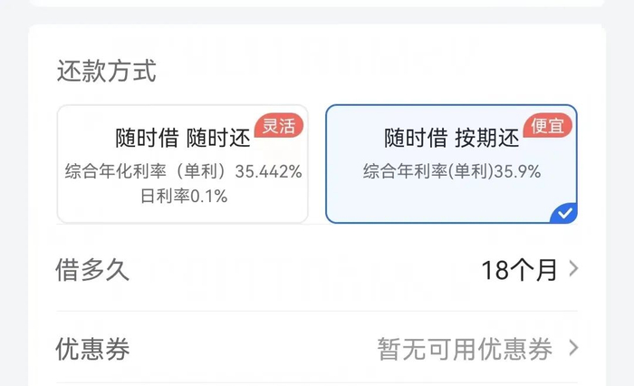This screenshot has width=634, height=386.
Task: Expand the chevron next to "18个月"
Action: click(x=572, y=269)
